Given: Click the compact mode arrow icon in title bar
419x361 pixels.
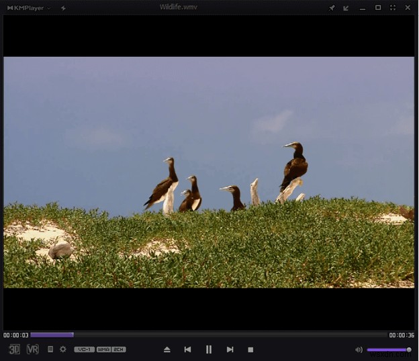Looking at the screenshot, I should 346,8.
